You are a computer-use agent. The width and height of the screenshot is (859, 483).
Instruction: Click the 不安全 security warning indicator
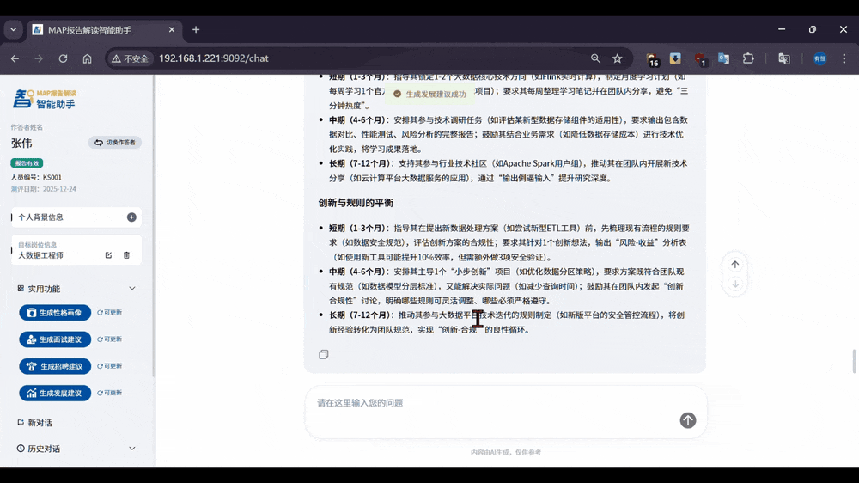point(130,58)
